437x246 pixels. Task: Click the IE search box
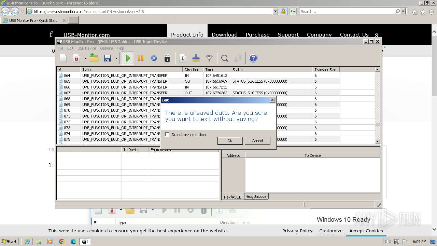(347, 12)
